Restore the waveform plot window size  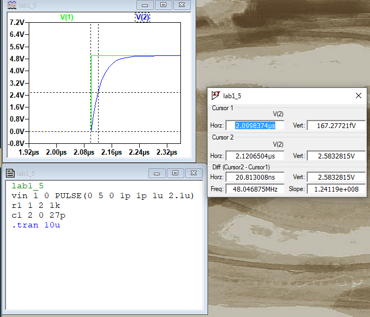coord(163,5)
